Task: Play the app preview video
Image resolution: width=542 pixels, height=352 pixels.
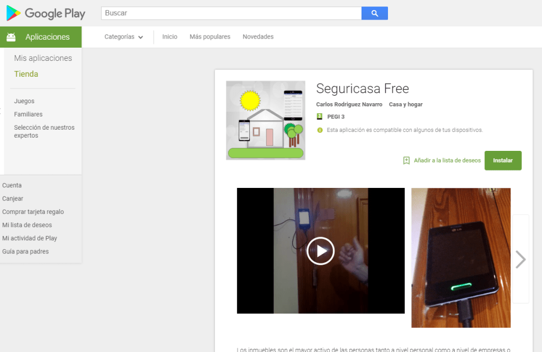Action: click(x=320, y=250)
